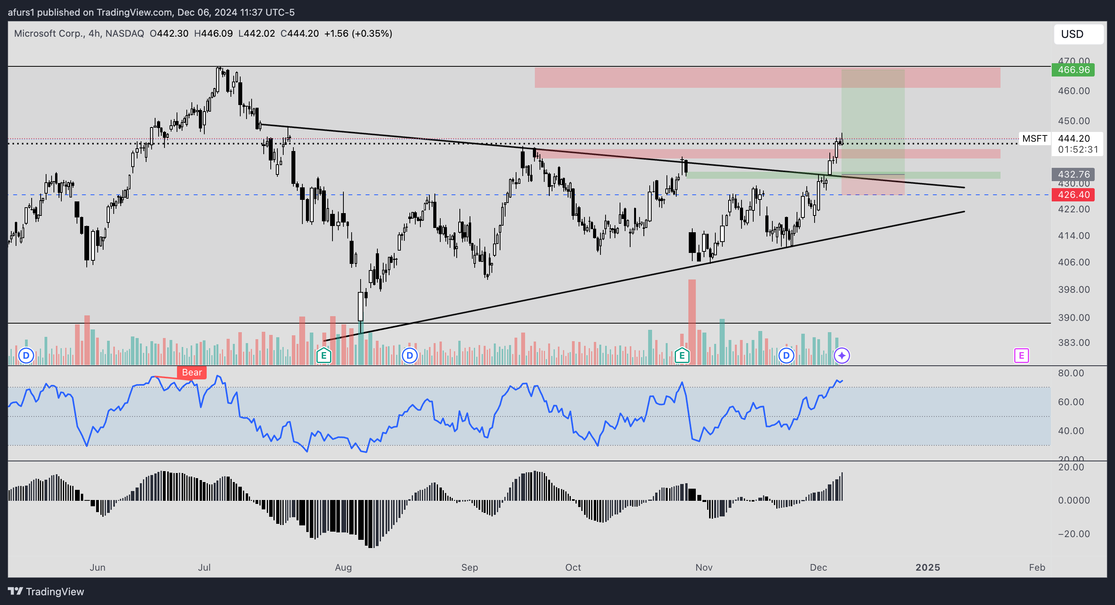Click the TradingView logo at bottom left

46,591
